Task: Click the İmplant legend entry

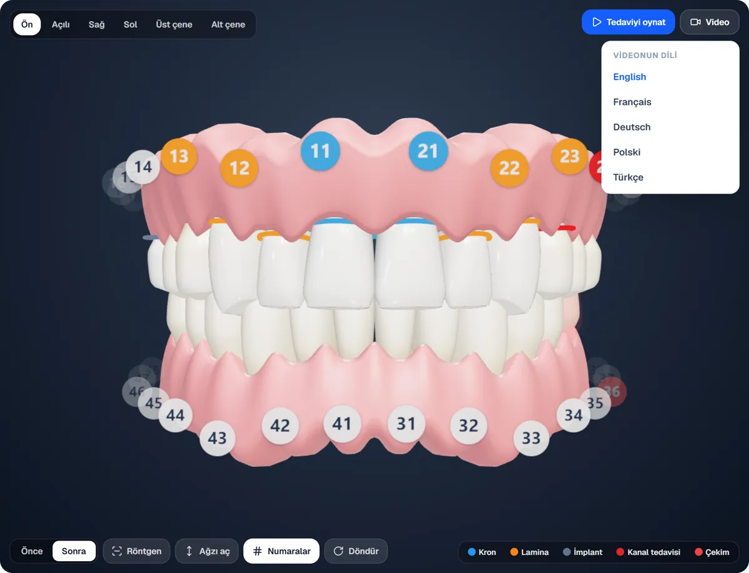Action: (x=583, y=552)
